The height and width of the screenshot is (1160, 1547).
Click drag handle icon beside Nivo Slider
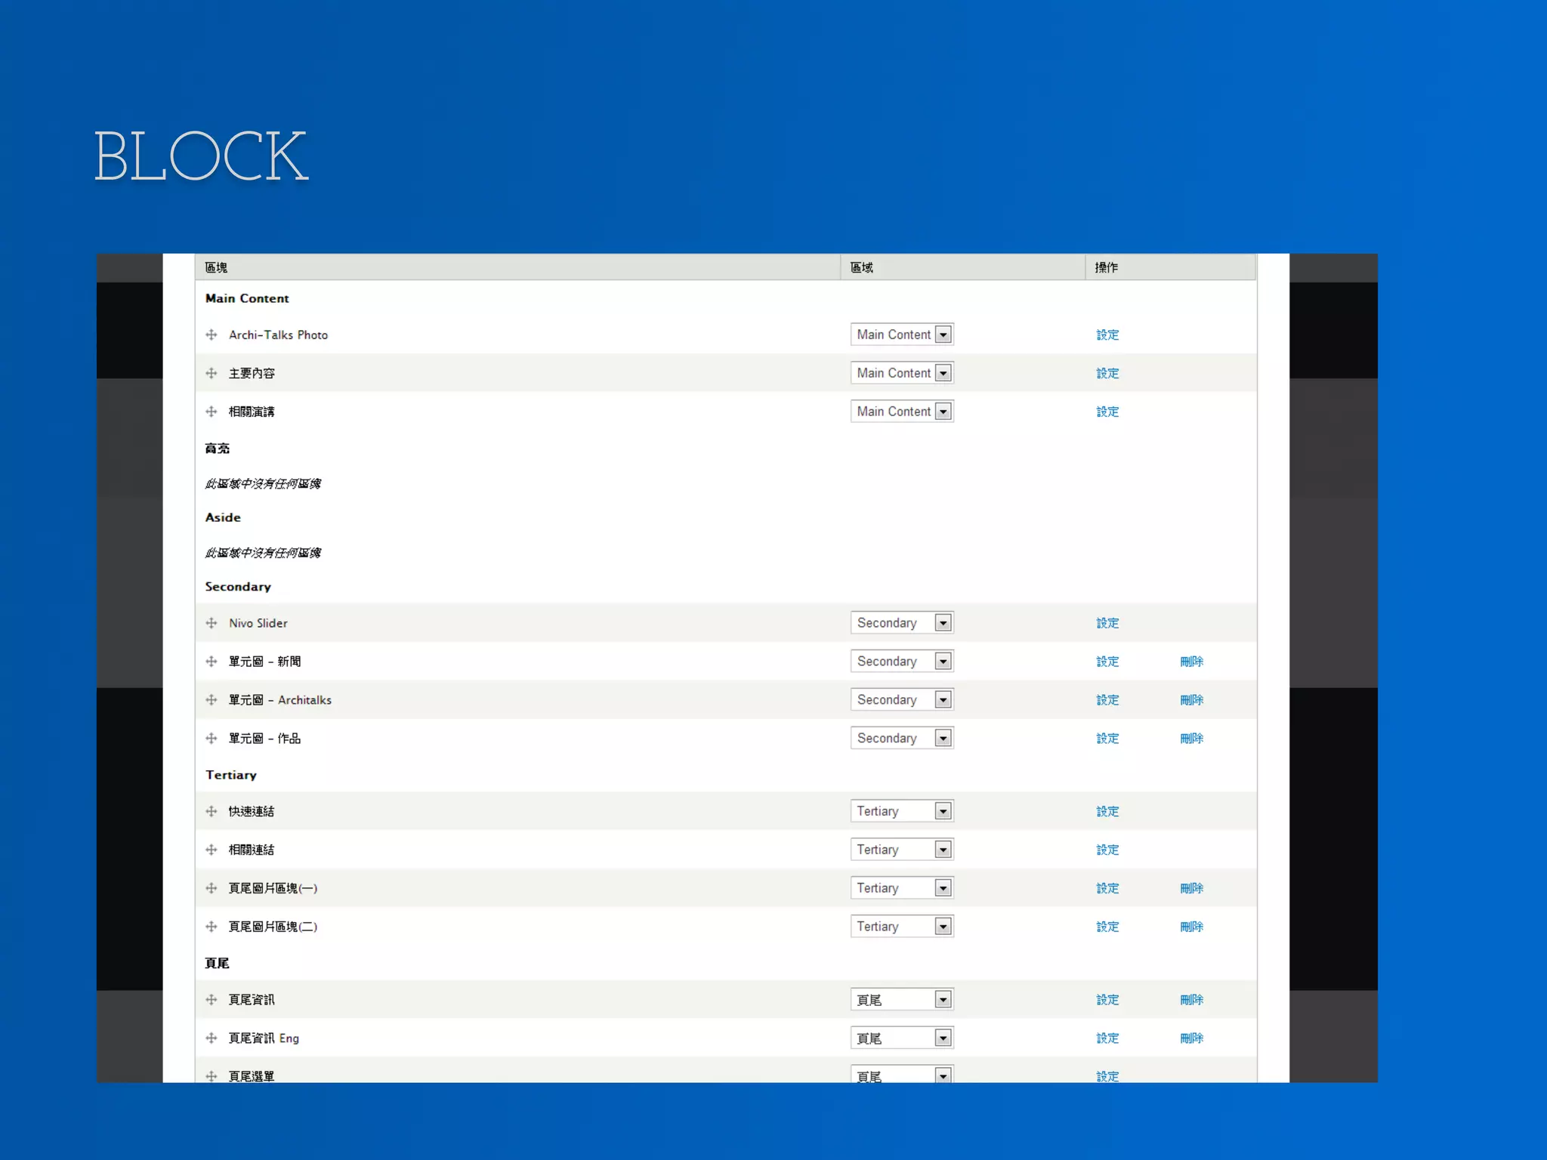coord(212,623)
